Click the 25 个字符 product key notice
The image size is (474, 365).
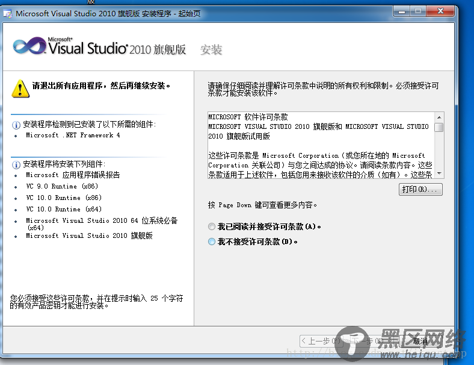[x=97, y=302]
